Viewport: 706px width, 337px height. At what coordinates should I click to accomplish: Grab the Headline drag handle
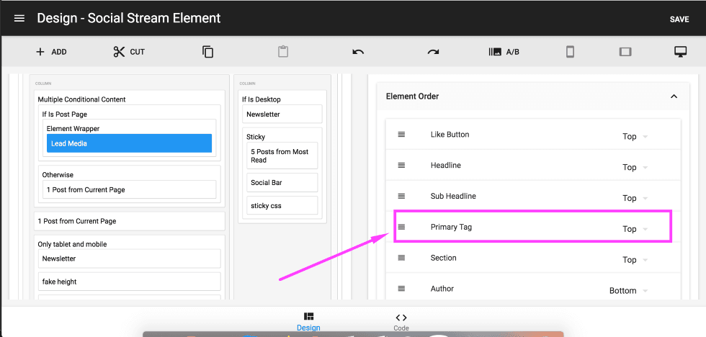pyautogui.click(x=402, y=166)
